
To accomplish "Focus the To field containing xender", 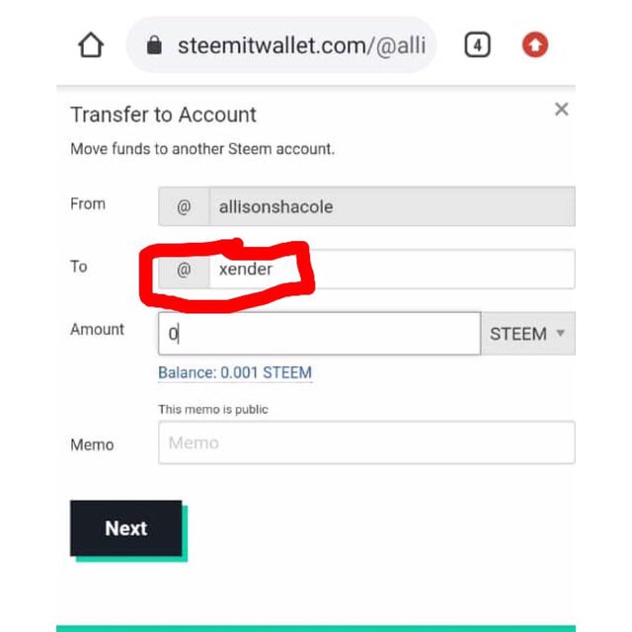I will tap(392, 270).
